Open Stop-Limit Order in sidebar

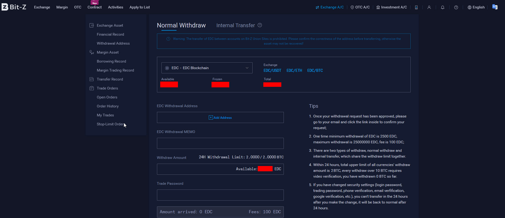(110, 124)
